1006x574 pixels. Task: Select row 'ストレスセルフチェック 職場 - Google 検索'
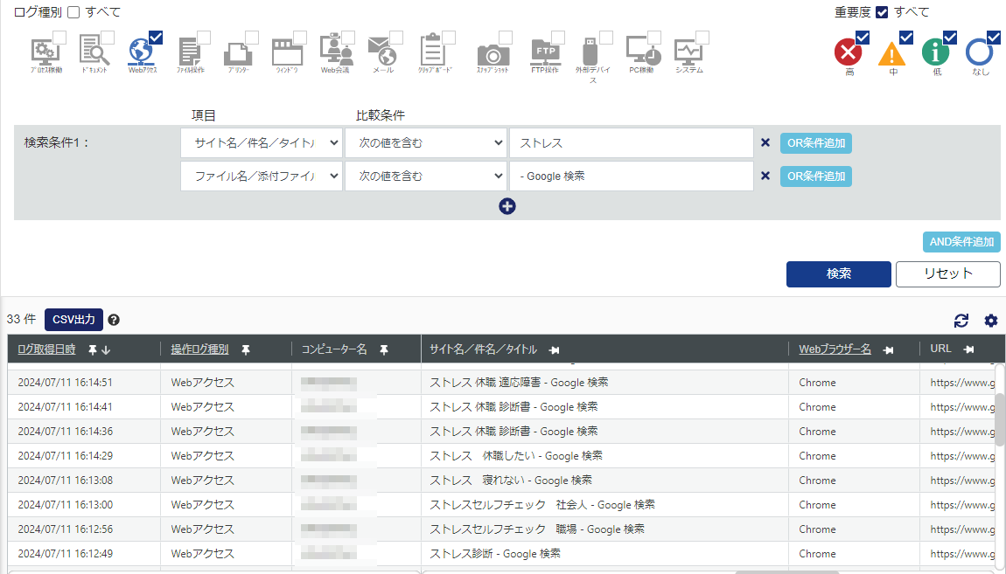[501, 529]
